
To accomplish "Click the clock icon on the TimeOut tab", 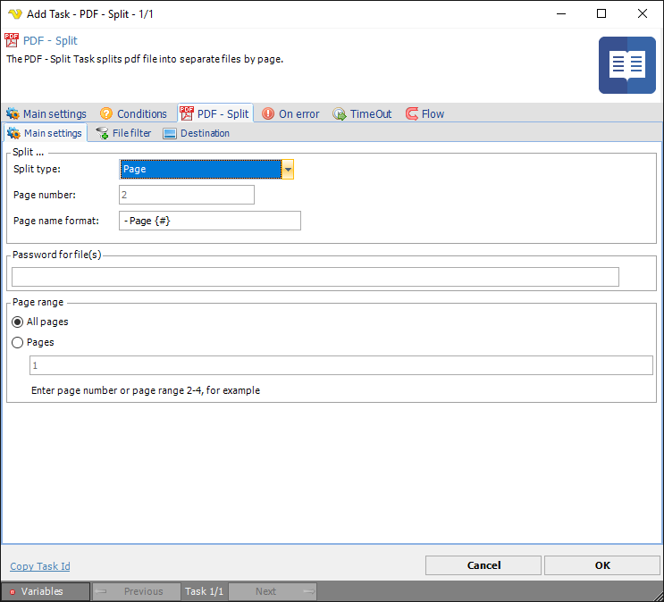I will [340, 114].
